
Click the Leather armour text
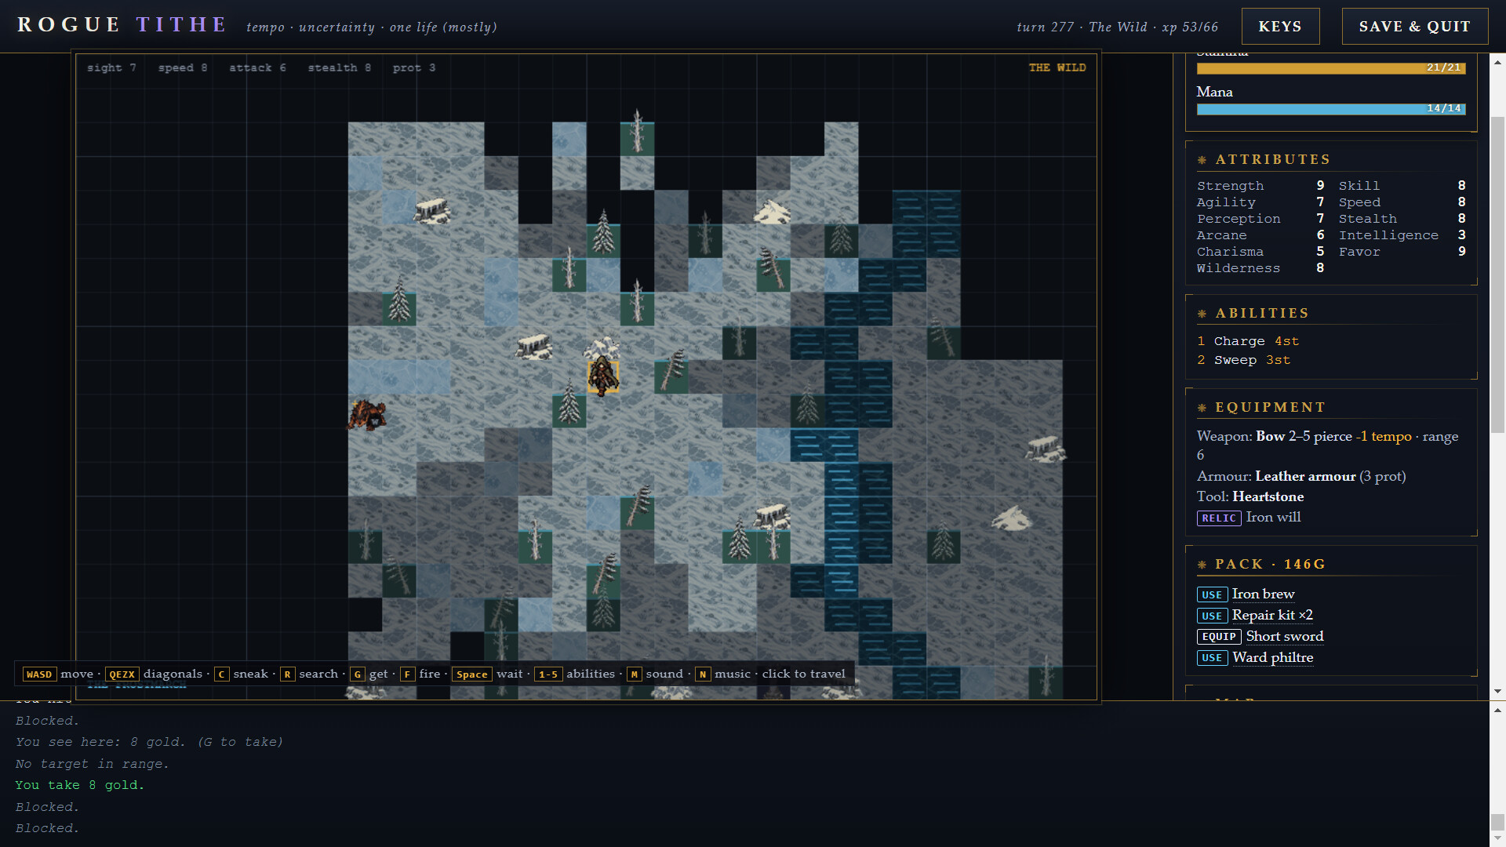coord(1305,477)
